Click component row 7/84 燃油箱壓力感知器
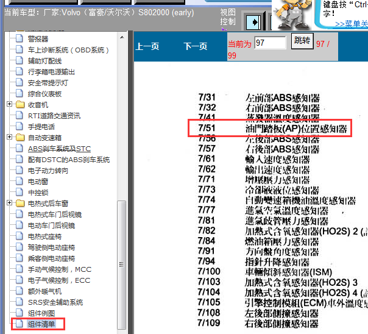Viewport: 368px width, 334px height. tap(258, 241)
